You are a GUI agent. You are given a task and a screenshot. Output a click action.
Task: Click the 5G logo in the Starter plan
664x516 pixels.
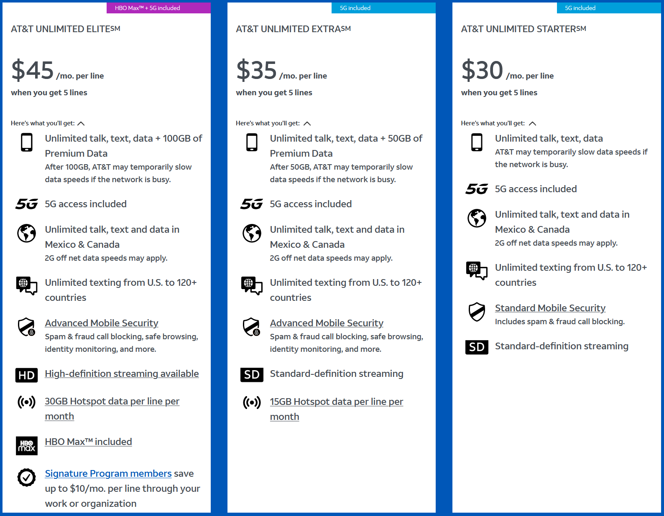click(477, 189)
